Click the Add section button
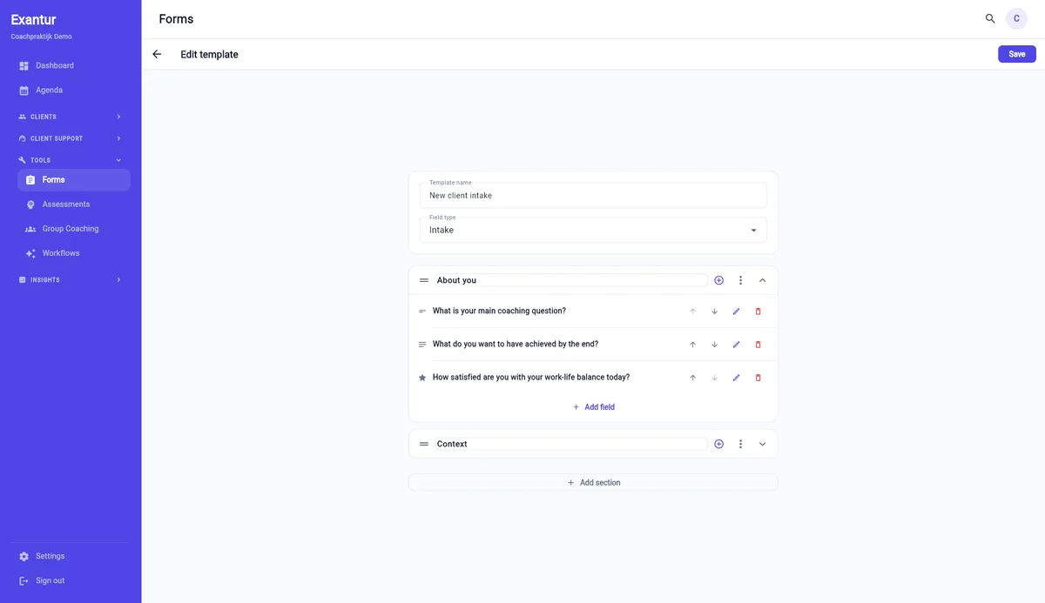The width and height of the screenshot is (1045, 603). pos(593,482)
